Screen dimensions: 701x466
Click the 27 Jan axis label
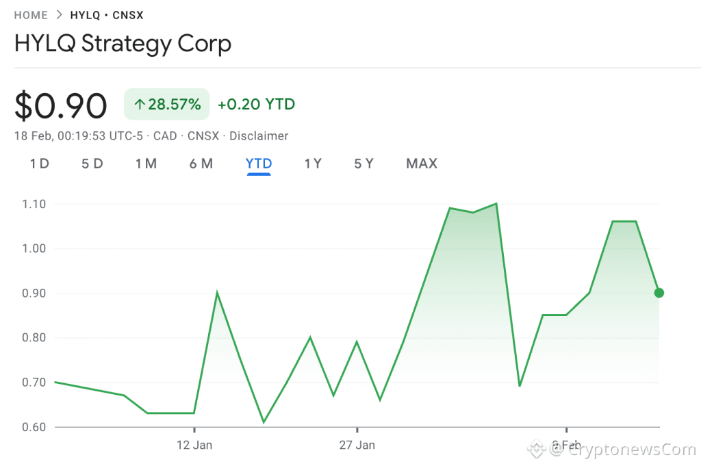357,445
